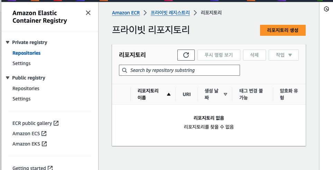Collapse the Private registry section
This screenshot has height=170, width=333.
pos(8,42)
